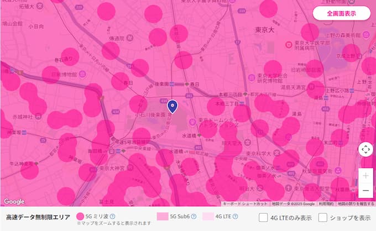Click the 上野の森美術館 museum icon
The height and width of the screenshot is (231, 376).
(365, 35)
